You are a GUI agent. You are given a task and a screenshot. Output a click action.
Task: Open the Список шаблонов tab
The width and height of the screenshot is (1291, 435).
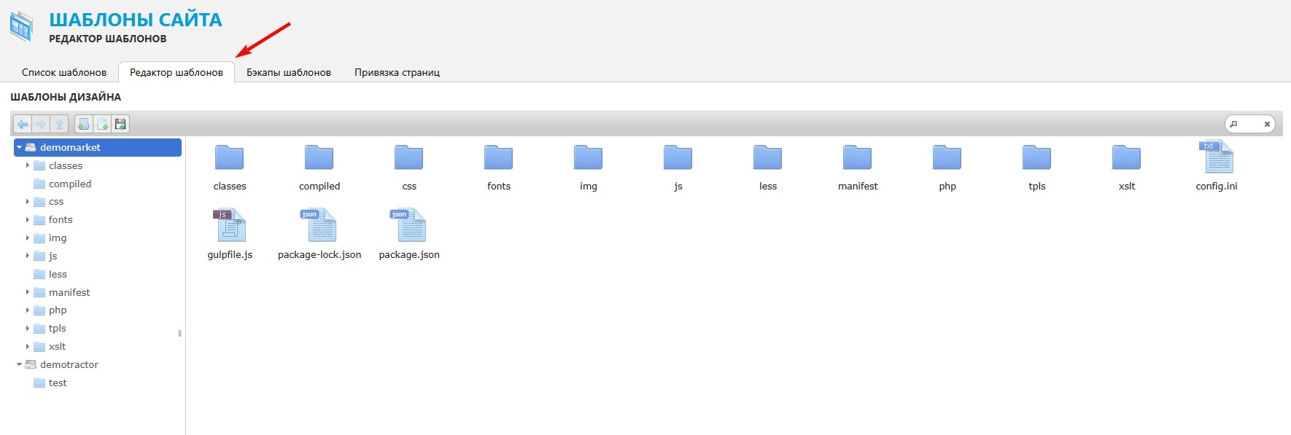point(64,72)
